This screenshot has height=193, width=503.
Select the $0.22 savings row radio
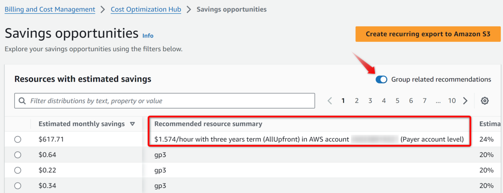pos(18,170)
